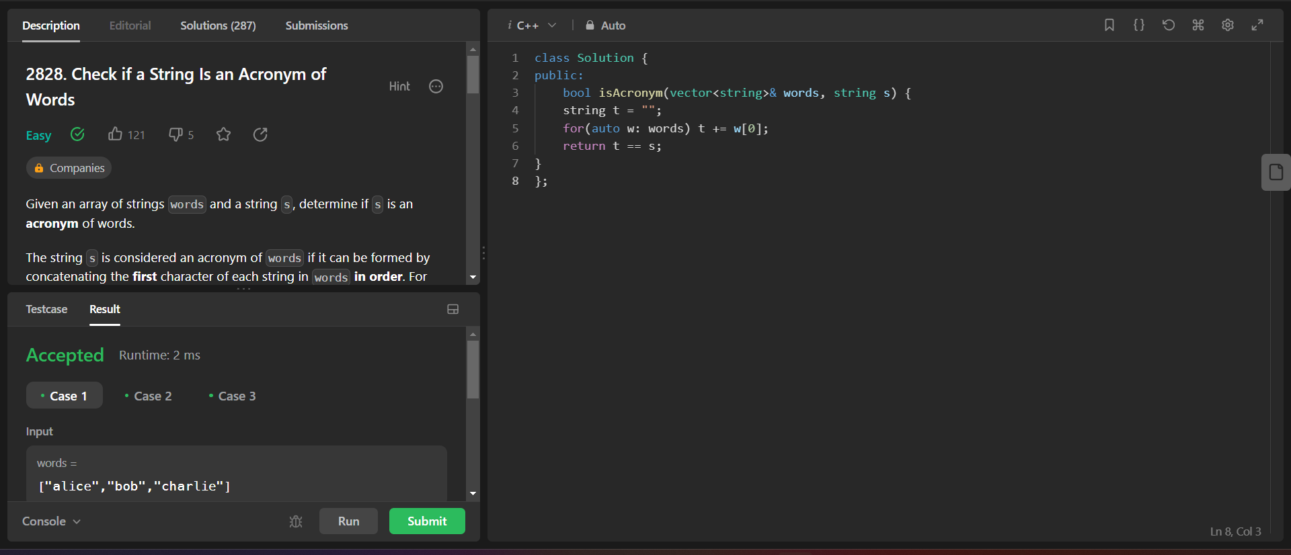Click line number 8 in gutter
The width and height of the screenshot is (1291, 555).
click(515, 181)
